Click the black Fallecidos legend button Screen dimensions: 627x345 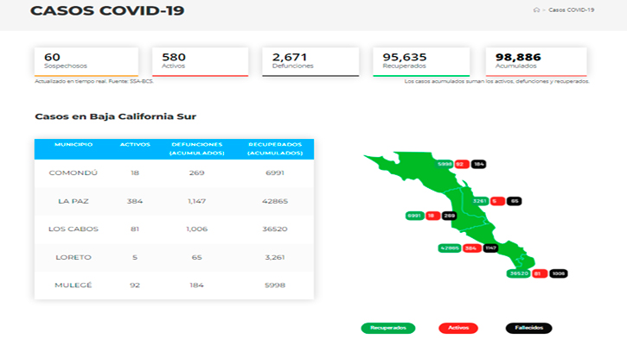point(528,328)
